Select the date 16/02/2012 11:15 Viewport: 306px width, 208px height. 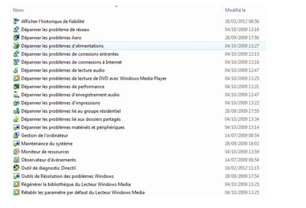coord(242,168)
